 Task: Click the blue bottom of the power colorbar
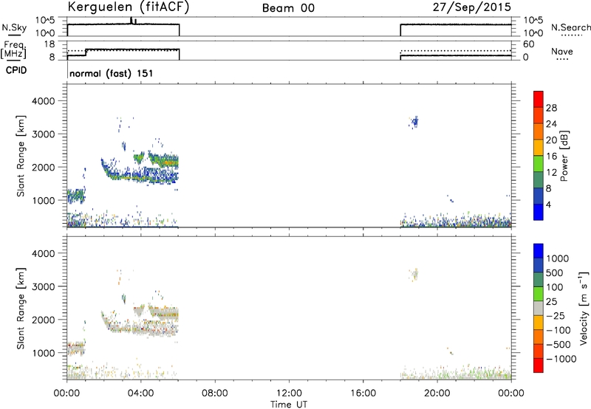pos(539,212)
